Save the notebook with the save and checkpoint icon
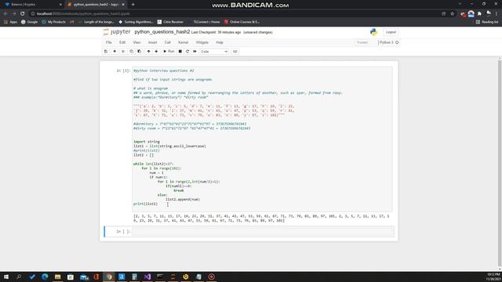Image resolution: width=502 pixels, height=282 pixels. 106,52
